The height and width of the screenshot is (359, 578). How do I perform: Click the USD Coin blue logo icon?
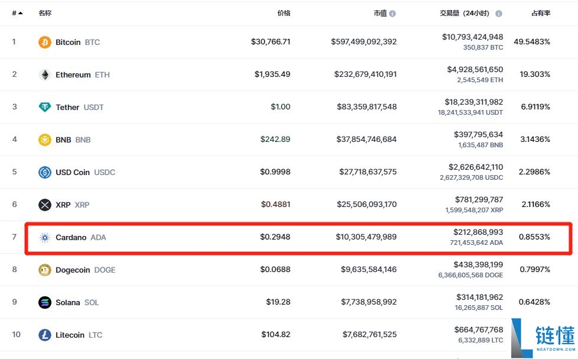point(44,172)
